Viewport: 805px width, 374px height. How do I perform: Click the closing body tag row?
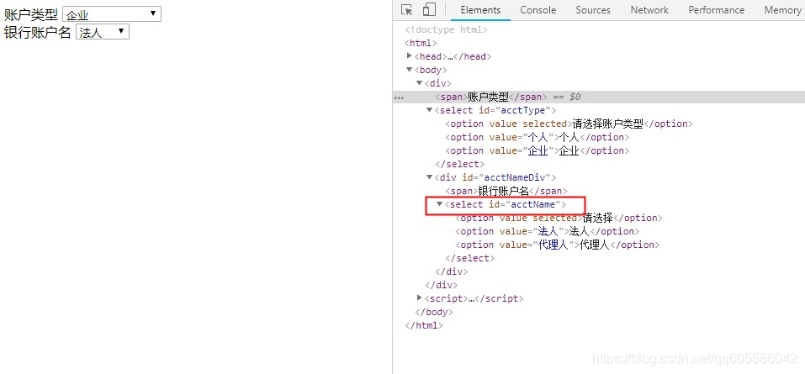(x=434, y=312)
